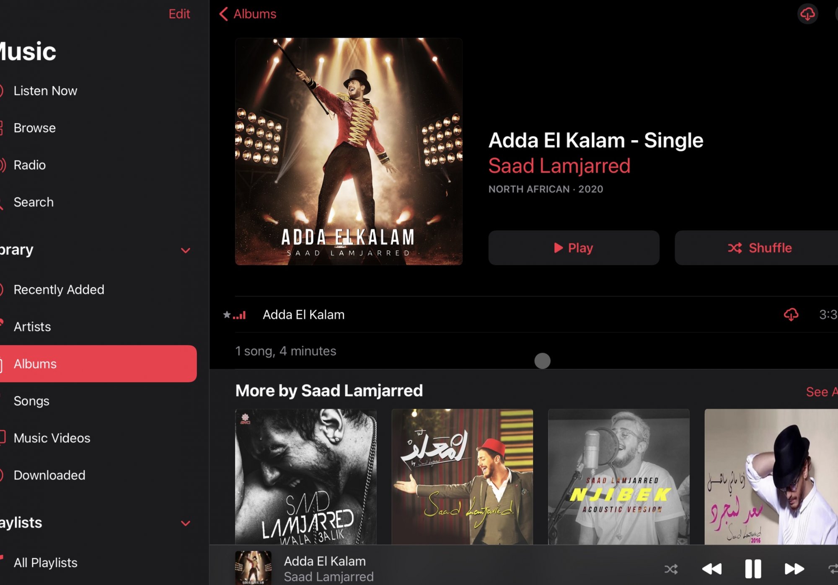Go to previous track
The width and height of the screenshot is (838, 585).
(x=712, y=569)
